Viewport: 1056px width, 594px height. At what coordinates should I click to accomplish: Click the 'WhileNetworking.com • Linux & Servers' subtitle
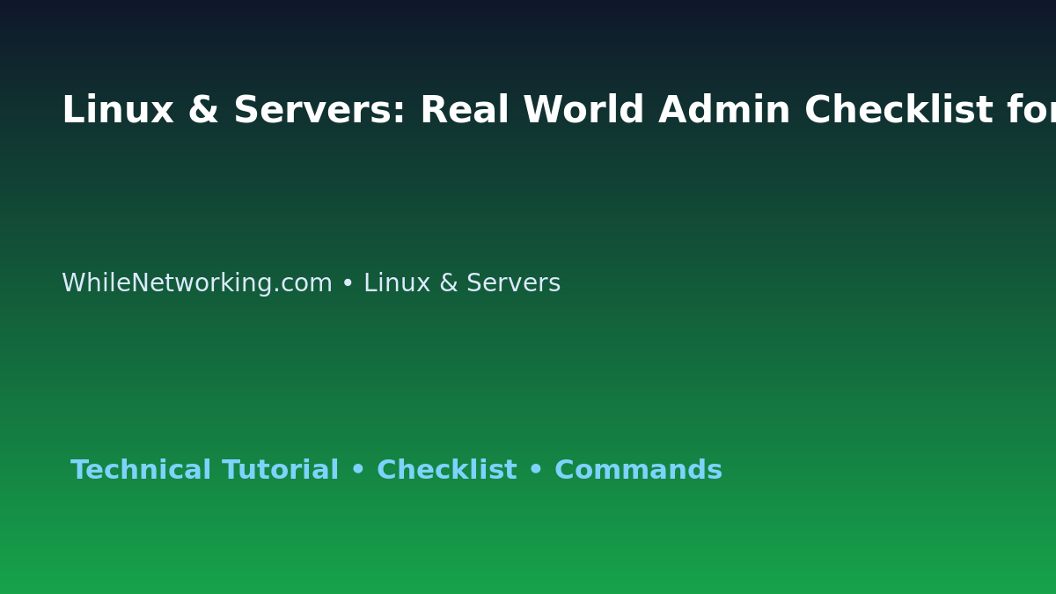(x=311, y=283)
